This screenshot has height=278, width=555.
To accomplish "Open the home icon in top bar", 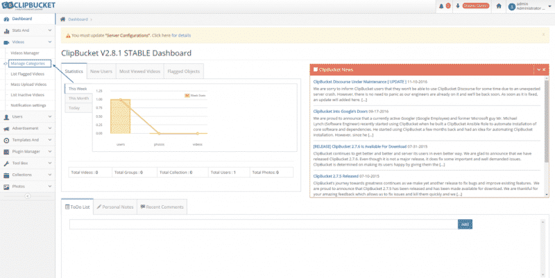I will [498, 6].
